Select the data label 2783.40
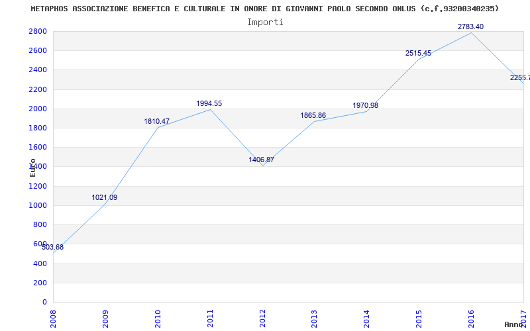Viewport: 530px width, 331px height. [471, 26]
